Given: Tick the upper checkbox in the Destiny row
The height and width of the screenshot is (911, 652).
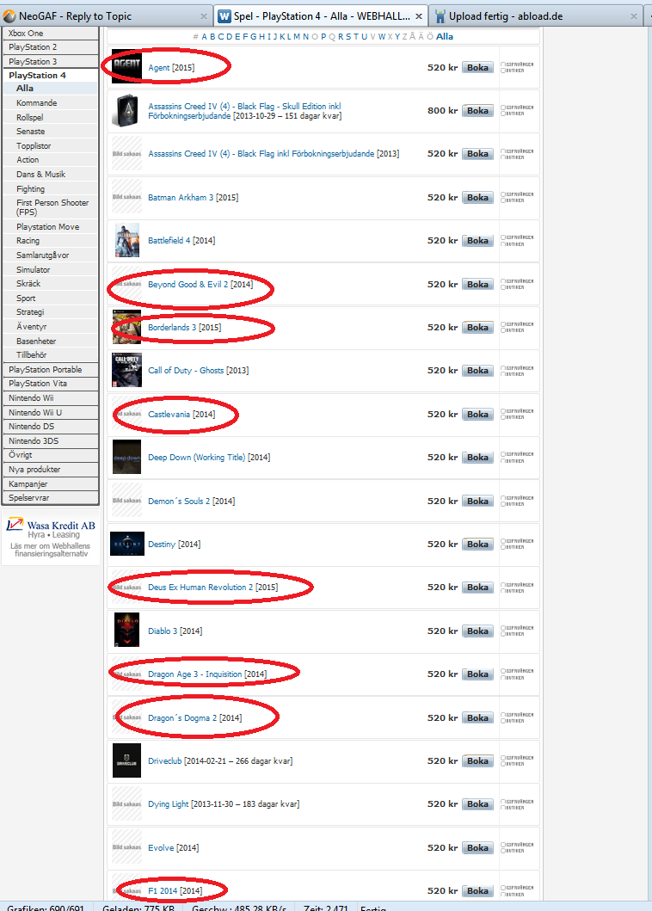Looking at the screenshot, I should (x=503, y=541).
